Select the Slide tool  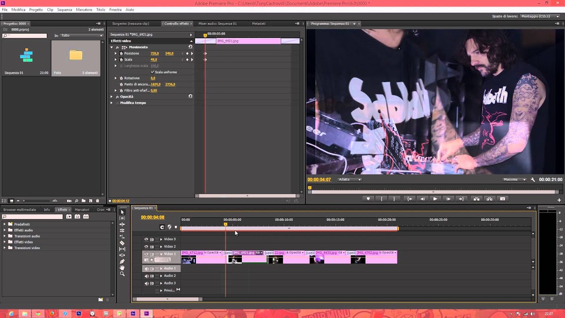[122, 255]
